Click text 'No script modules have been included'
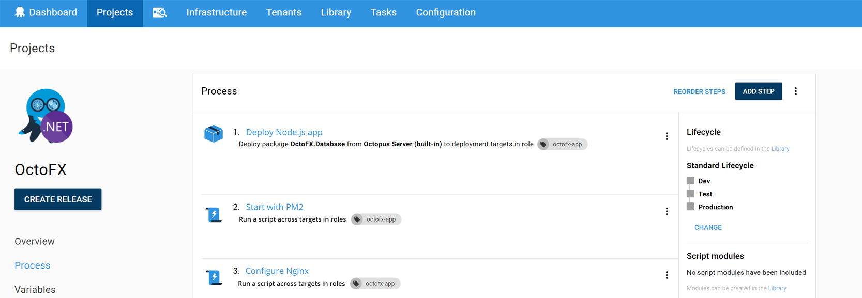Viewport: 862px width, 298px height. [x=746, y=273]
